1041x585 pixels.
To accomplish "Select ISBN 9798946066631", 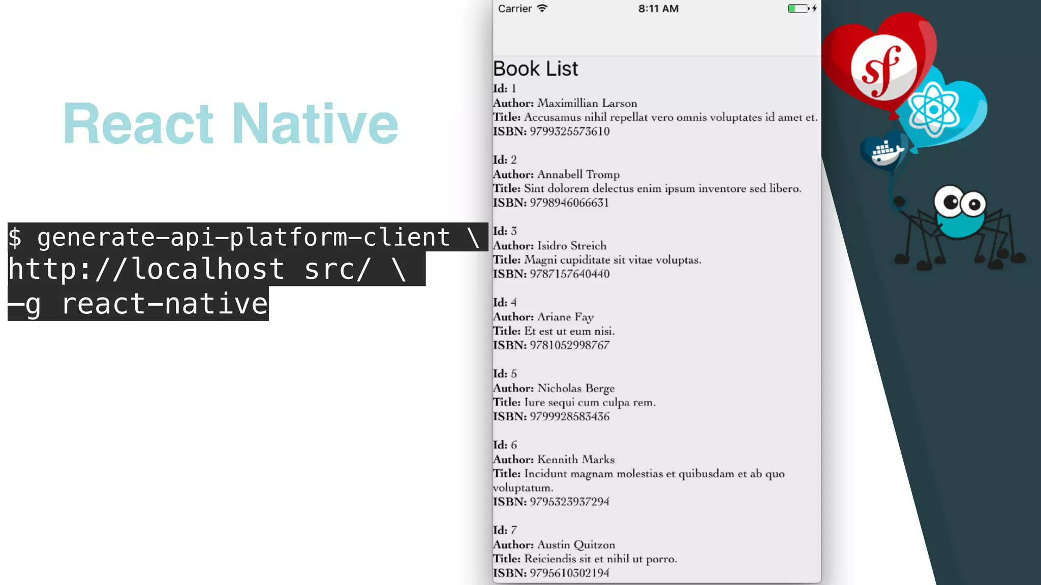I will [x=550, y=203].
